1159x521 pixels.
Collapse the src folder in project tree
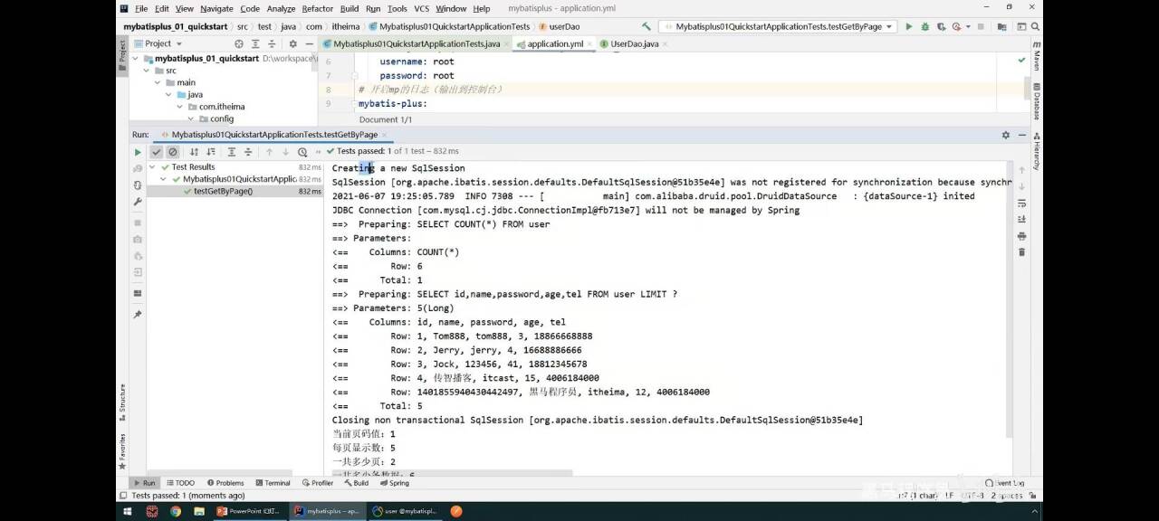tap(147, 71)
